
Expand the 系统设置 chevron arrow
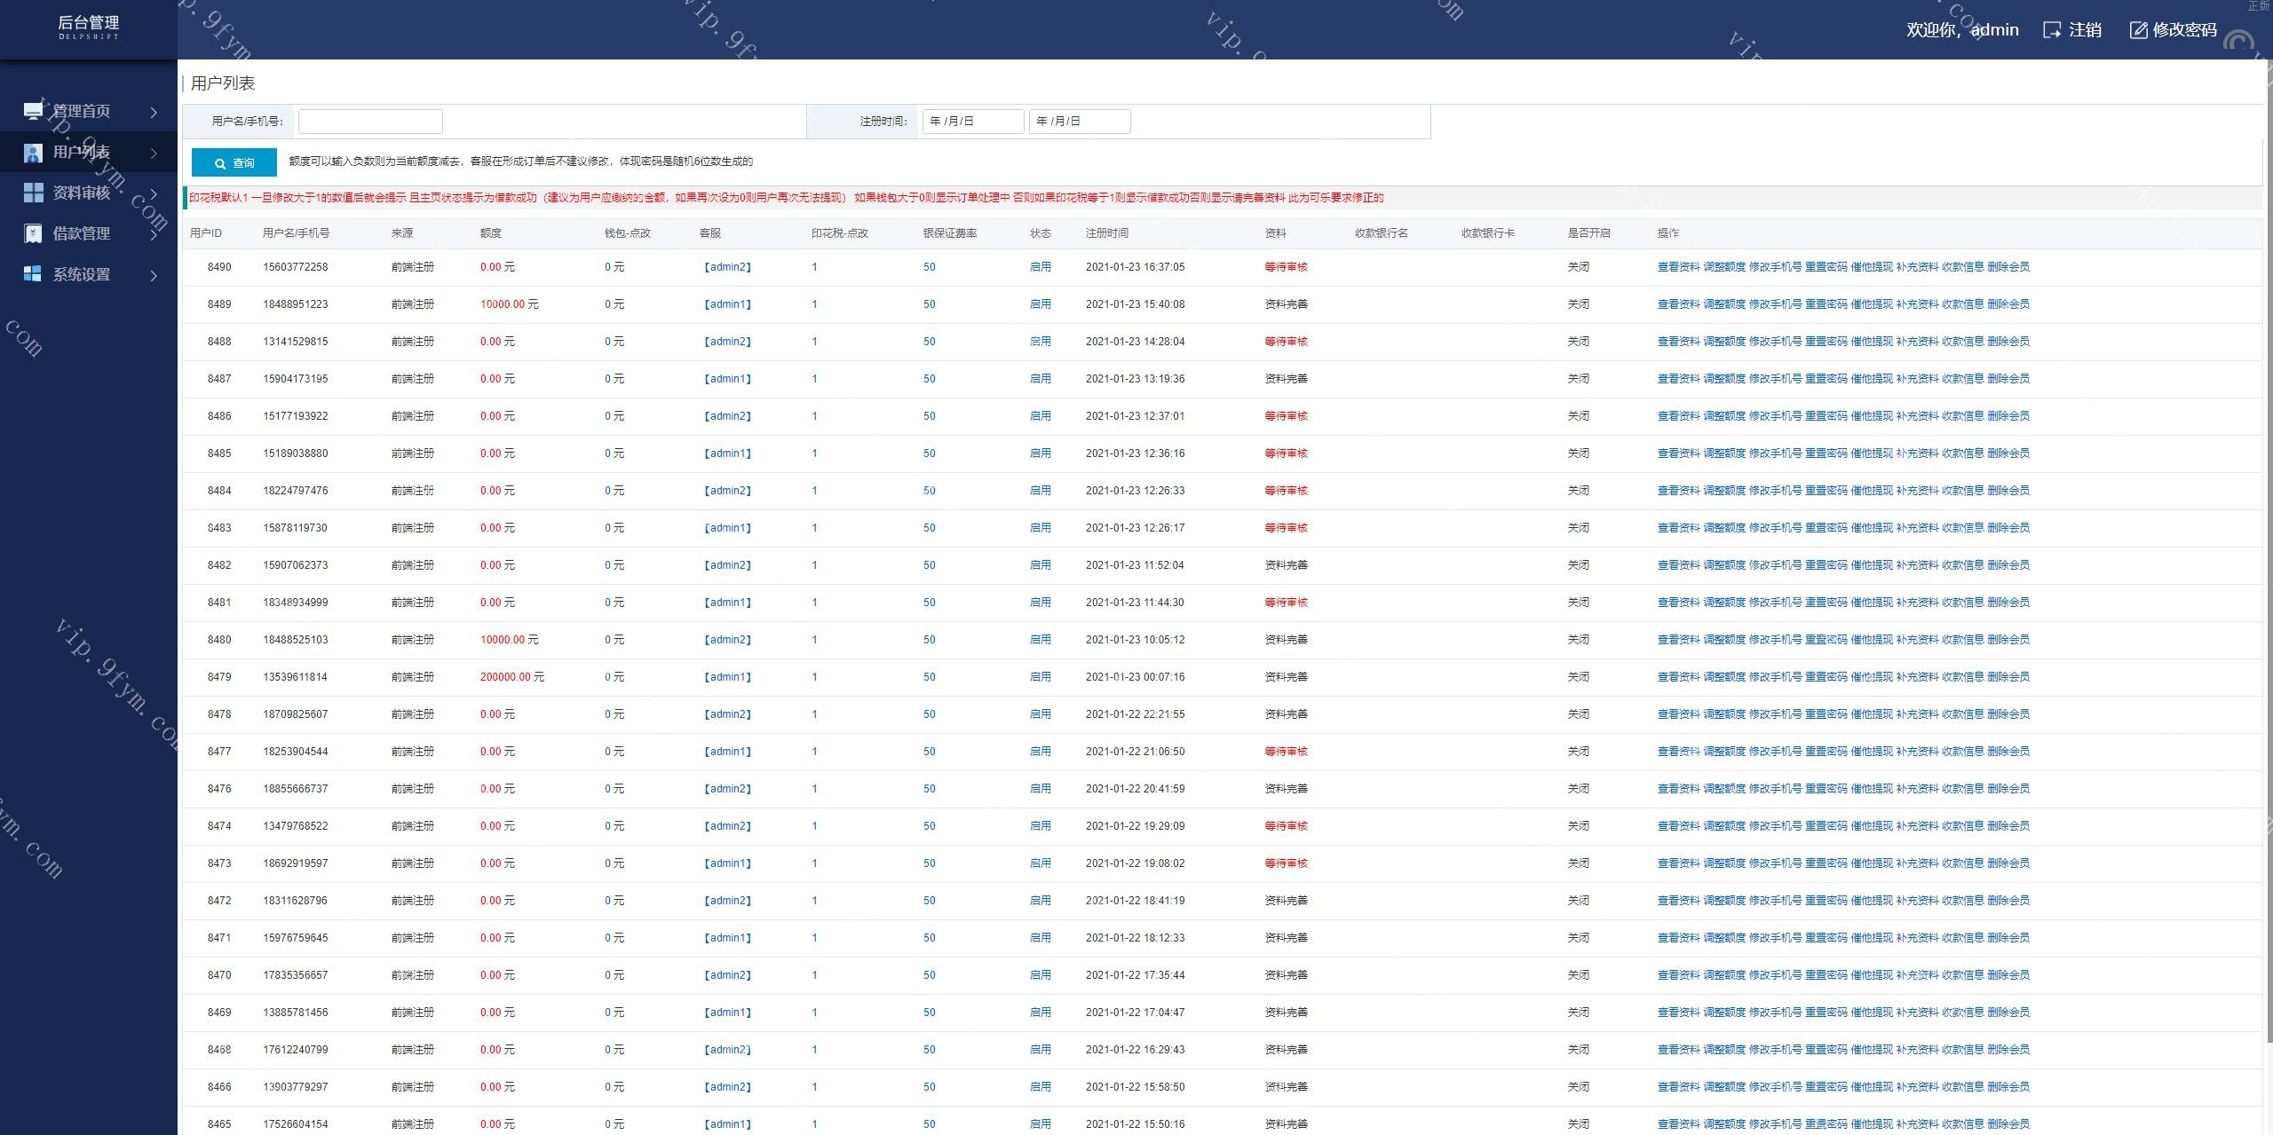[x=154, y=275]
